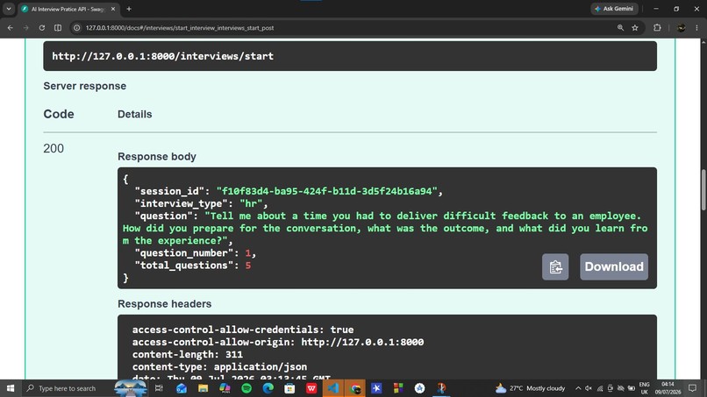The width and height of the screenshot is (707, 397).
Task: Select the AI Interview Pratice API tab
Action: pos(68,9)
